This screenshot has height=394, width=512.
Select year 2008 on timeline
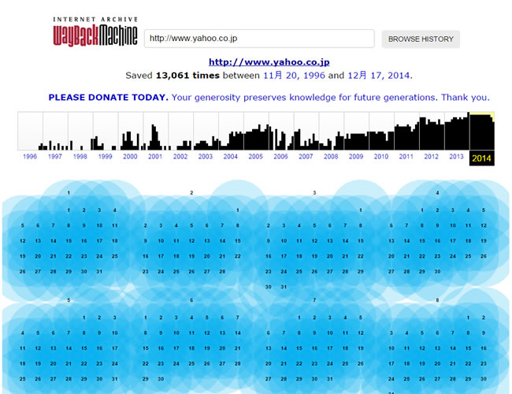[x=331, y=157]
